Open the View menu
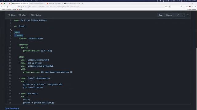 [x=17, y=1]
